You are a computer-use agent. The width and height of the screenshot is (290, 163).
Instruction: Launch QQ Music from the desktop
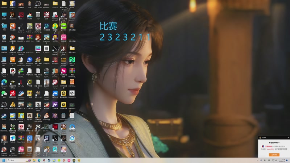tap(55, 27)
